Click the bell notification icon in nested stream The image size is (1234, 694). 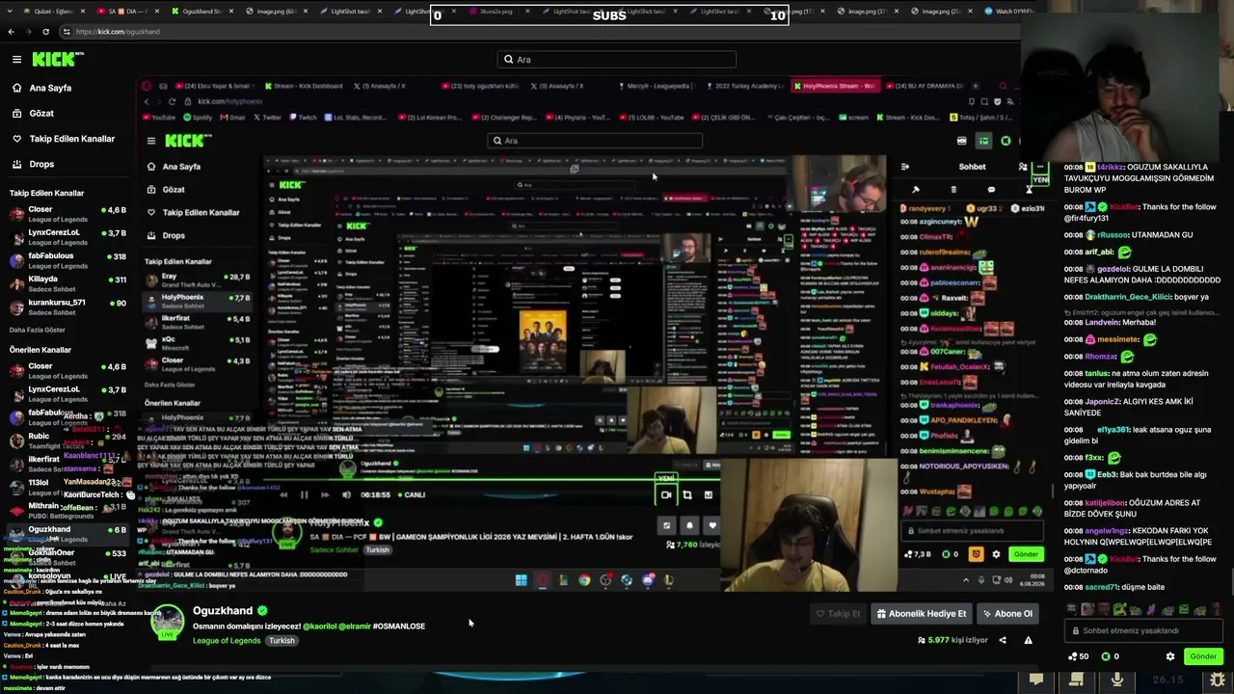689,526
